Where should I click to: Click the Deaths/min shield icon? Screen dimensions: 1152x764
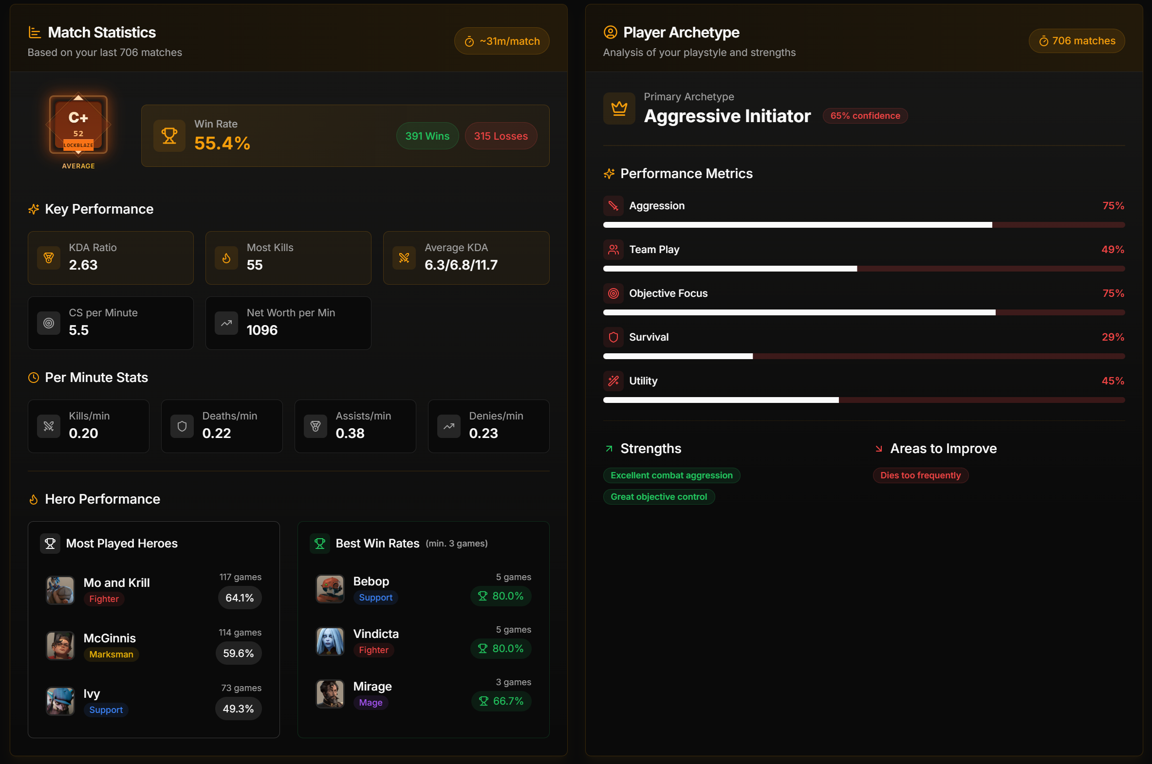click(x=182, y=426)
